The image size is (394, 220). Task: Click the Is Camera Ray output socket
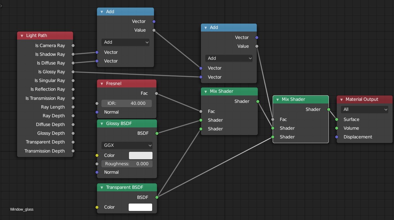pos(73,45)
